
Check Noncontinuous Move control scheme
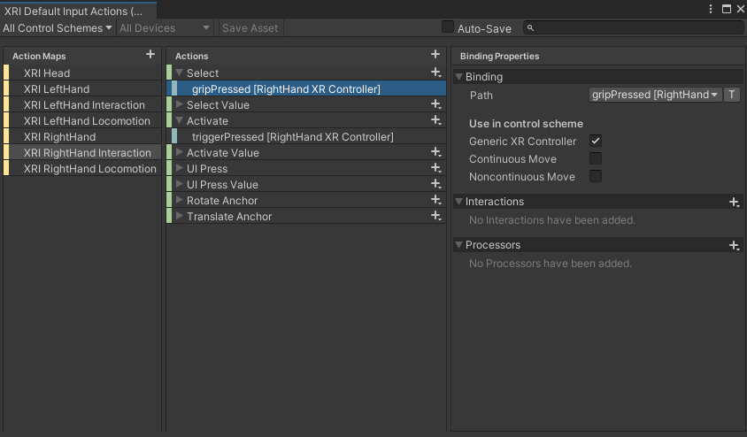click(596, 176)
